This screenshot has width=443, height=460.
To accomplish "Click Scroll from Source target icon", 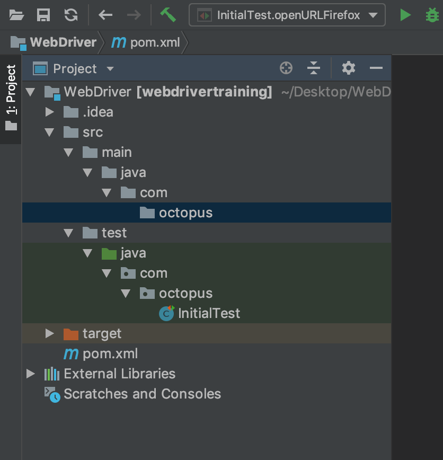I will point(286,68).
